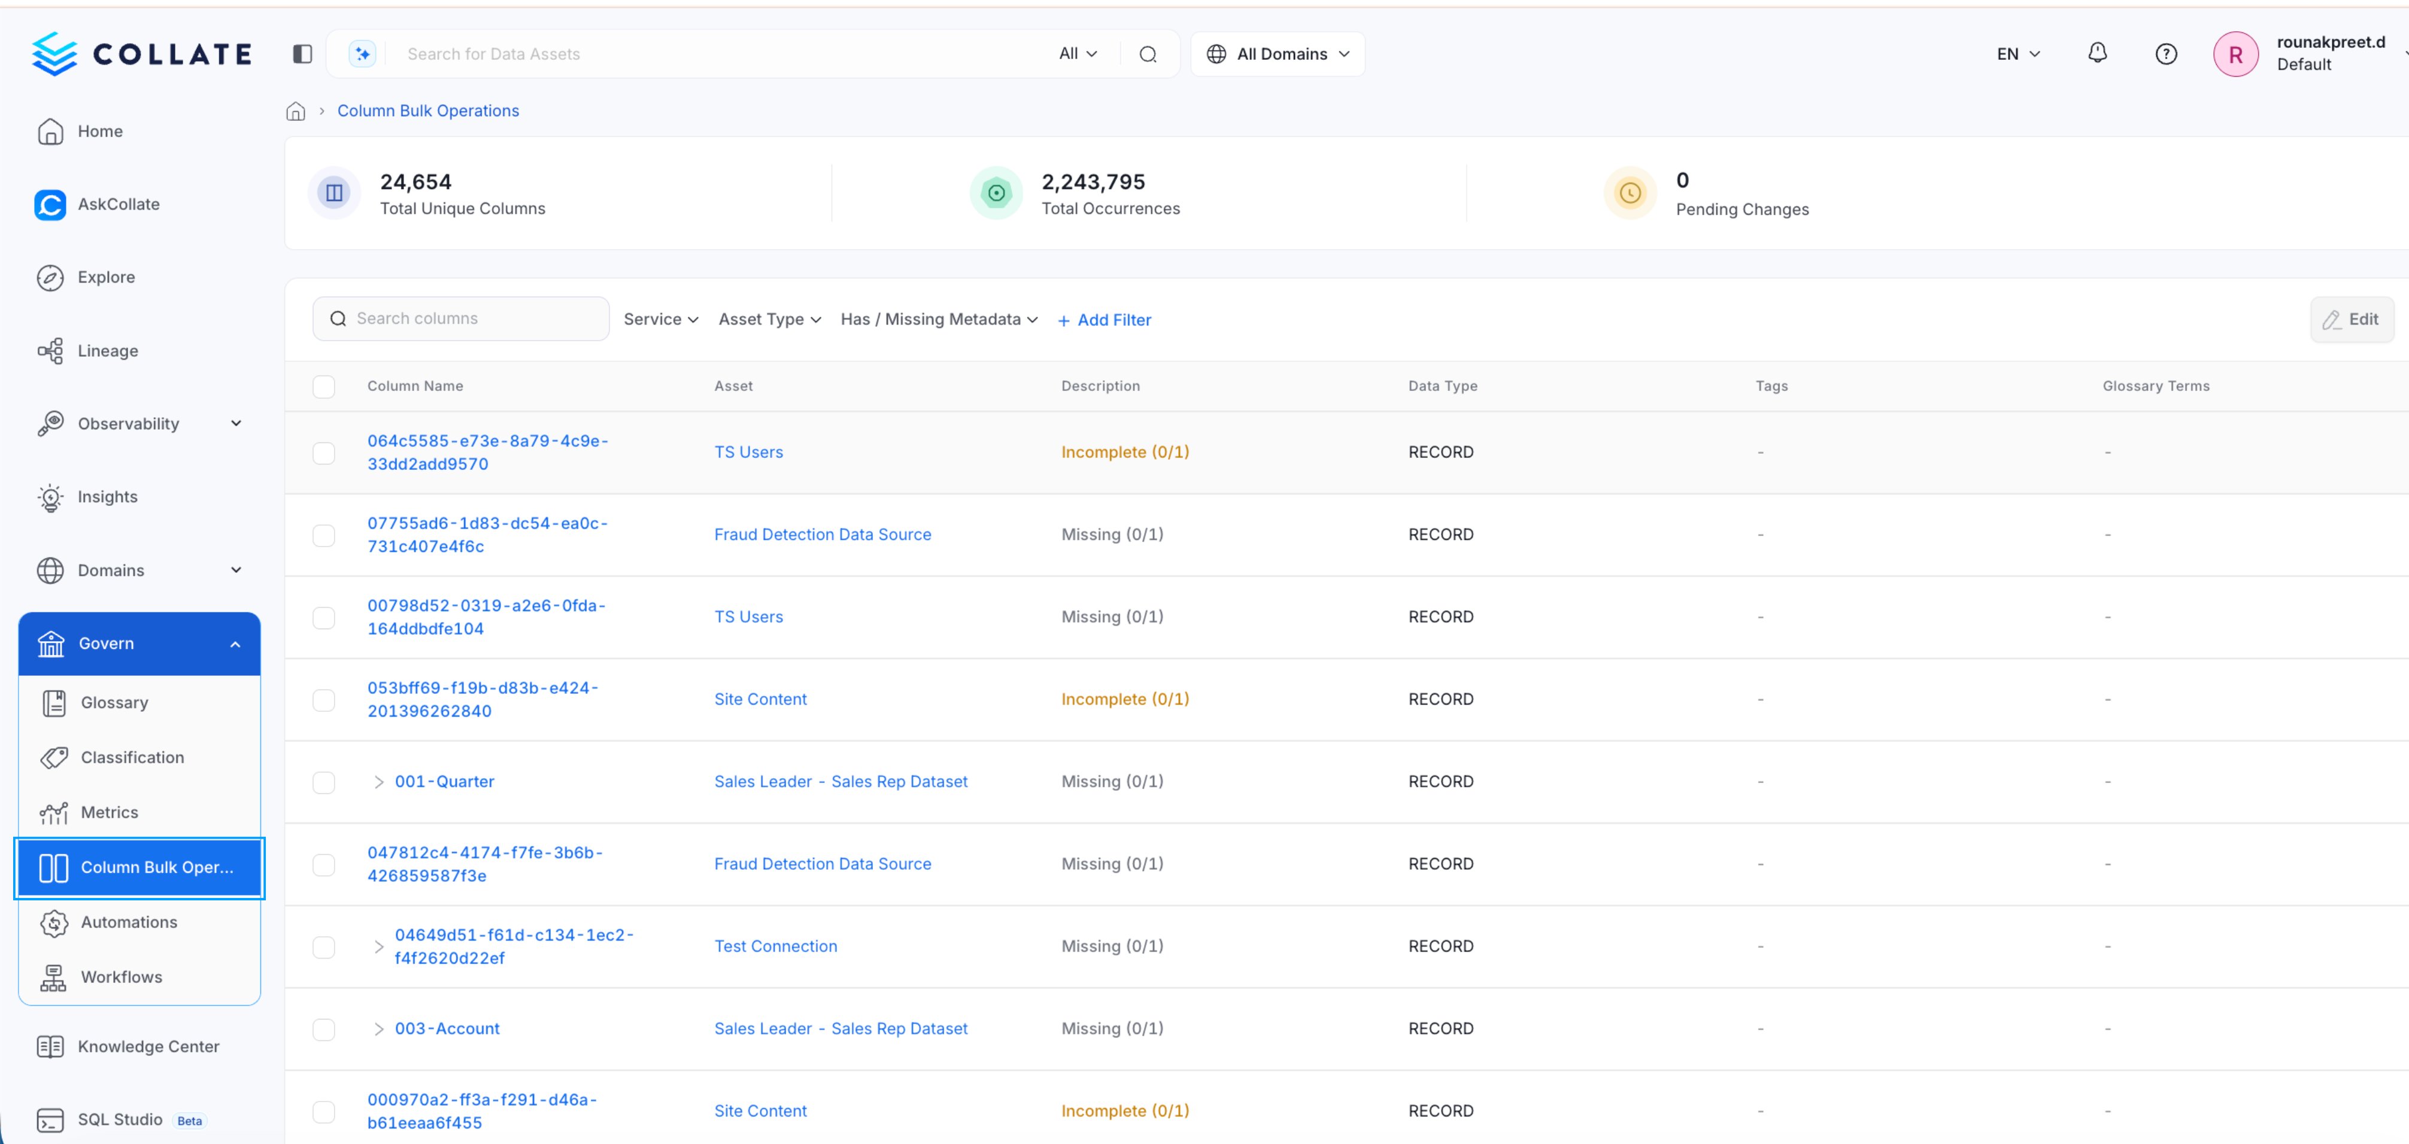Check the row 00798d52-0319-a2e6-0fda checkbox
2409x1144 pixels.
point(323,617)
